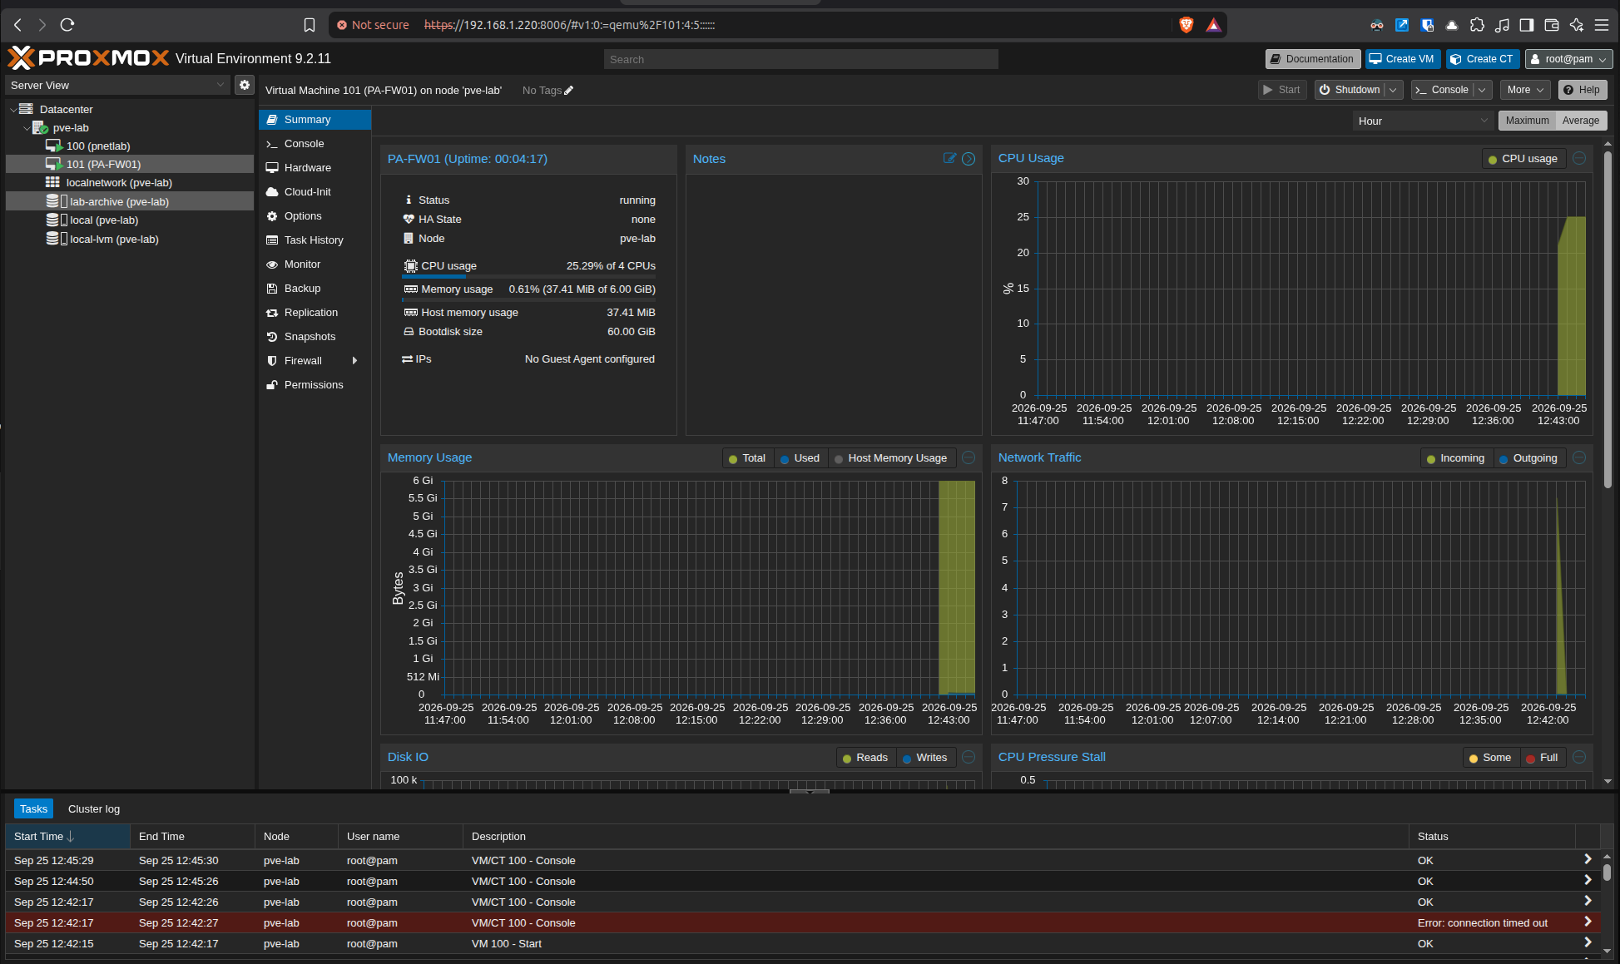
Task: Open the Notes edit icon
Action: click(x=949, y=158)
